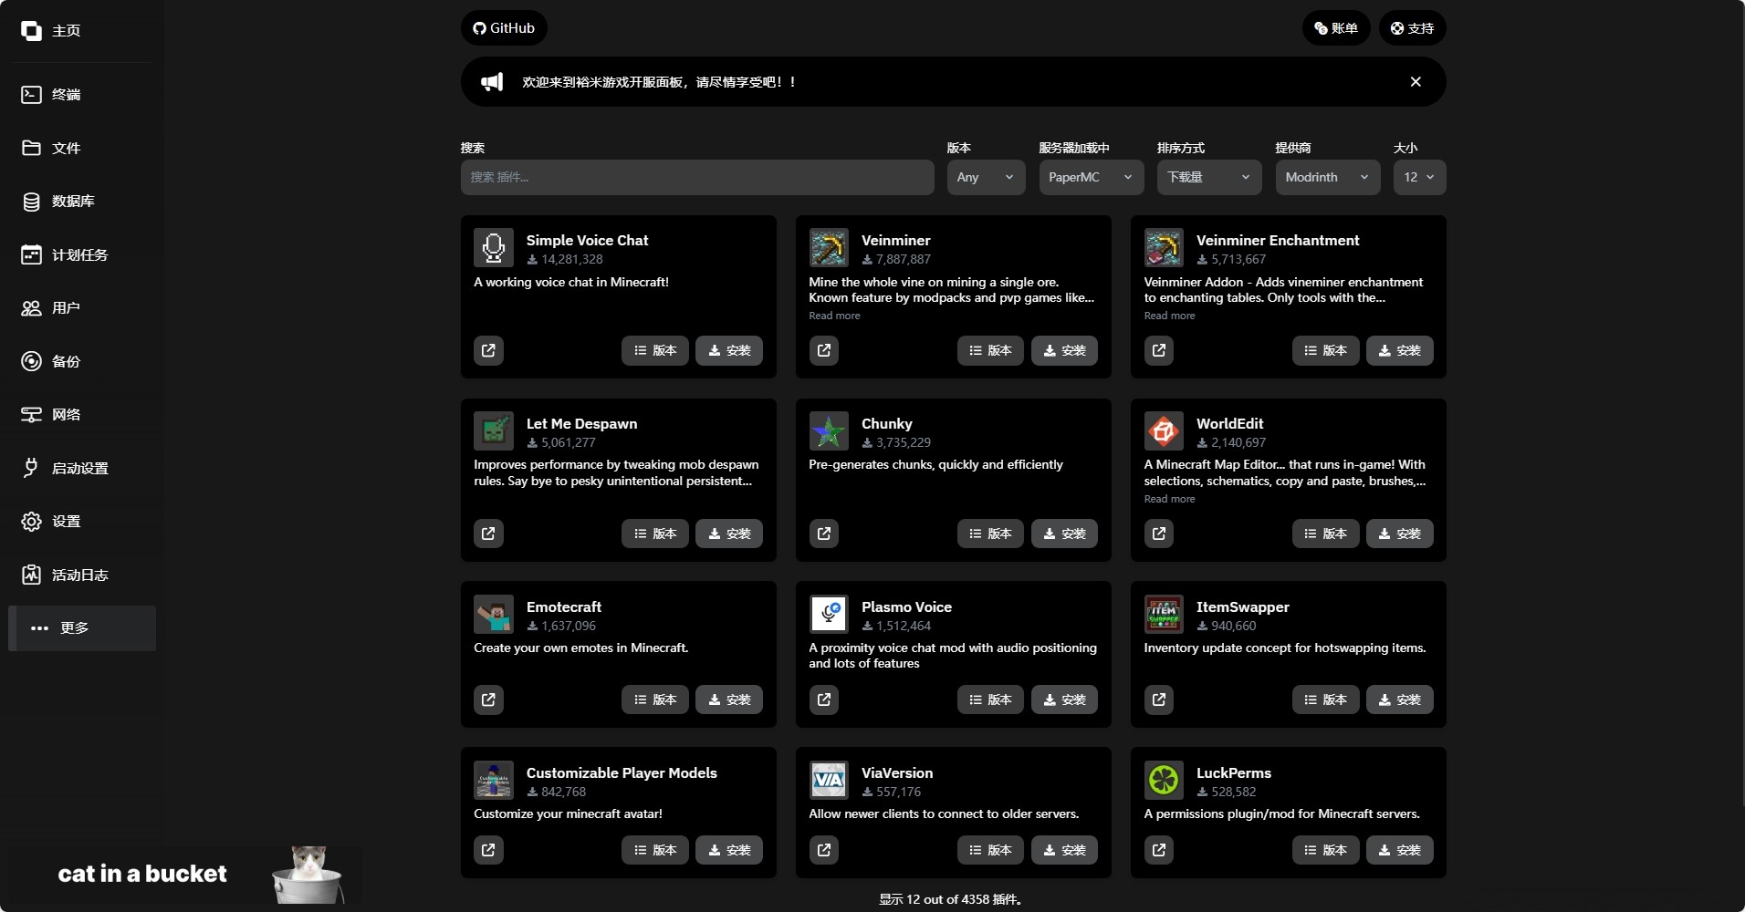Expand WorldEdit description with Read more

pos(1169,499)
